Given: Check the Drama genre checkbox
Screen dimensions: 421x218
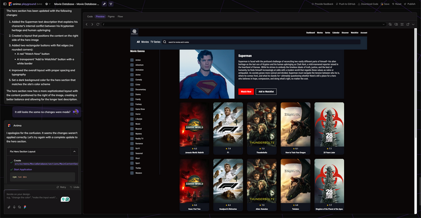Looking at the screenshot, I should click(x=132, y=94).
